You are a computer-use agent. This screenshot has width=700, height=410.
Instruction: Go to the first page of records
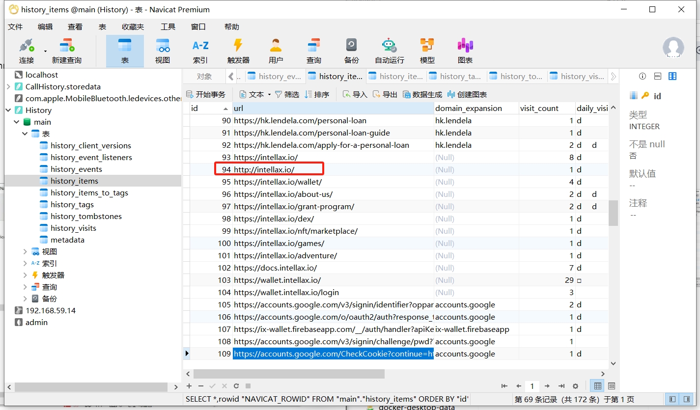504,386
